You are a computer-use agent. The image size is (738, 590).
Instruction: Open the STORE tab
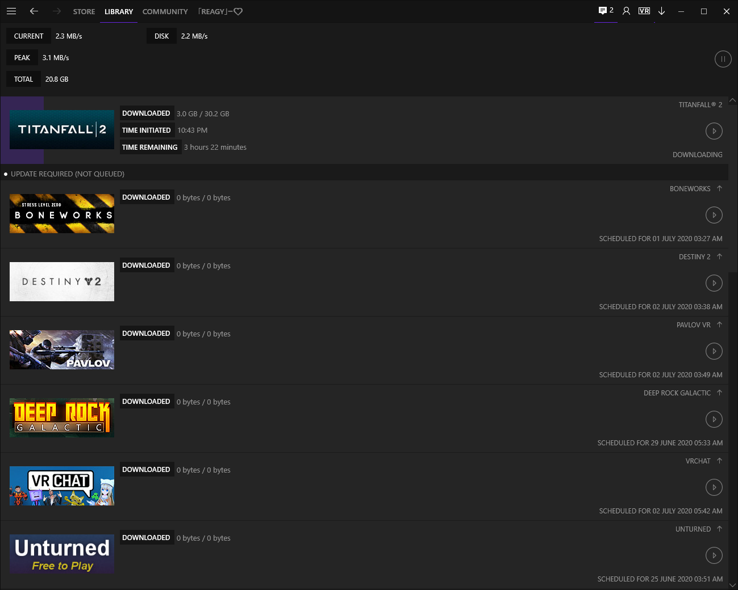click(84, 11)
